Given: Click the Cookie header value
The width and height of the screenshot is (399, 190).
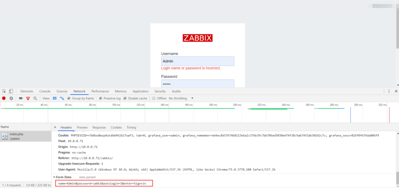Looking at the screenshot, I should [225, 135].
